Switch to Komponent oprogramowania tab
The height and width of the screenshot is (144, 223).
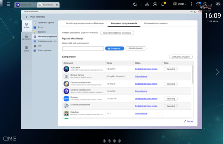coord(124,23)
